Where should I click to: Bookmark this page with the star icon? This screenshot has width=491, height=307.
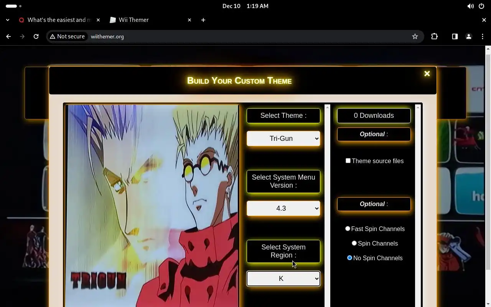(x=415, y=36)
